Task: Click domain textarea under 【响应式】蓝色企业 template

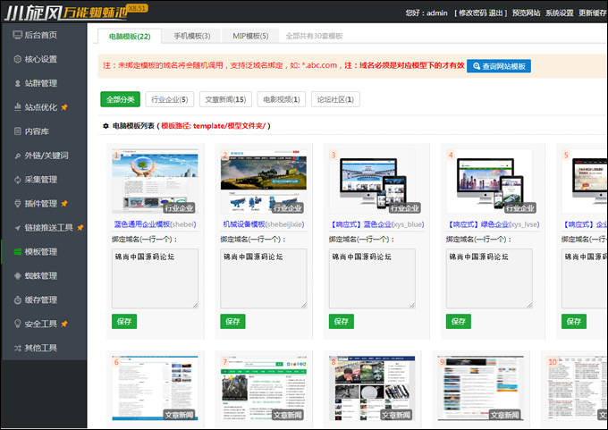Action: [366, 277]
